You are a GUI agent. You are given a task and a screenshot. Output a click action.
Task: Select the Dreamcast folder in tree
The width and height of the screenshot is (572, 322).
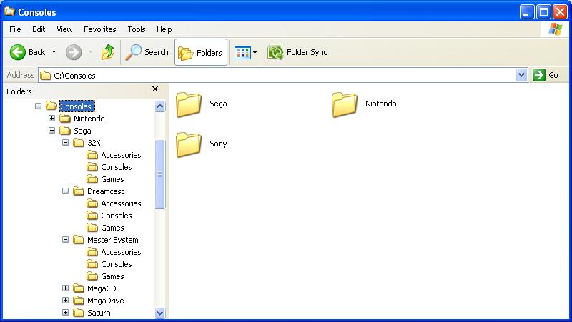pyautogui.click(x=105, y=191)
